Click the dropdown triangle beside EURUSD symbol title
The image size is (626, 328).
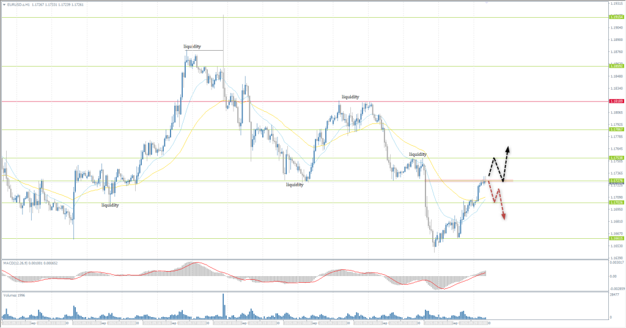[4, 5]
